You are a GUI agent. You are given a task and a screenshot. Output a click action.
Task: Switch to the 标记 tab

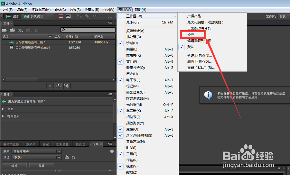click(x=46, y=144)
